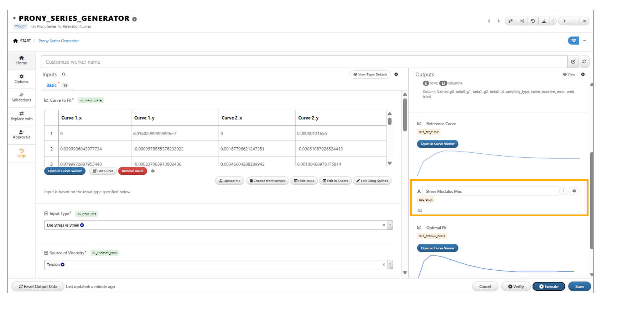Open the Logs sidebar item

tap(21, 153)
